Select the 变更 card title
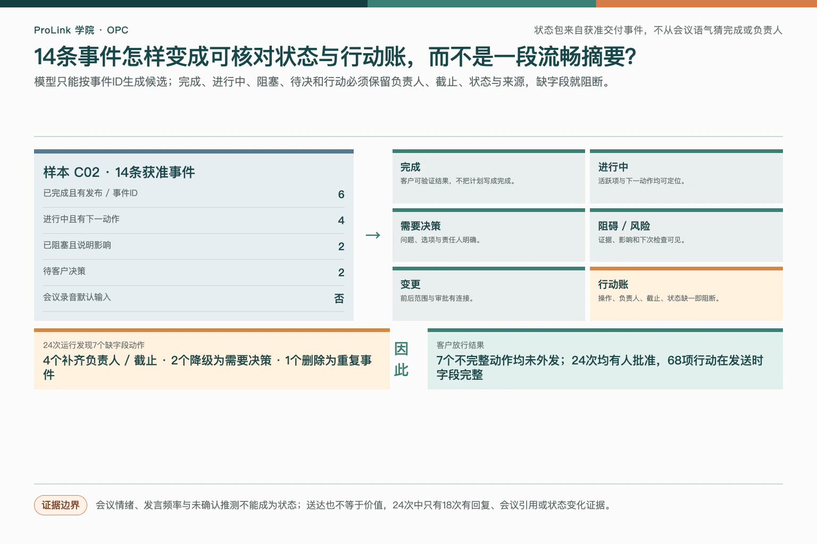 pos(411,284)
